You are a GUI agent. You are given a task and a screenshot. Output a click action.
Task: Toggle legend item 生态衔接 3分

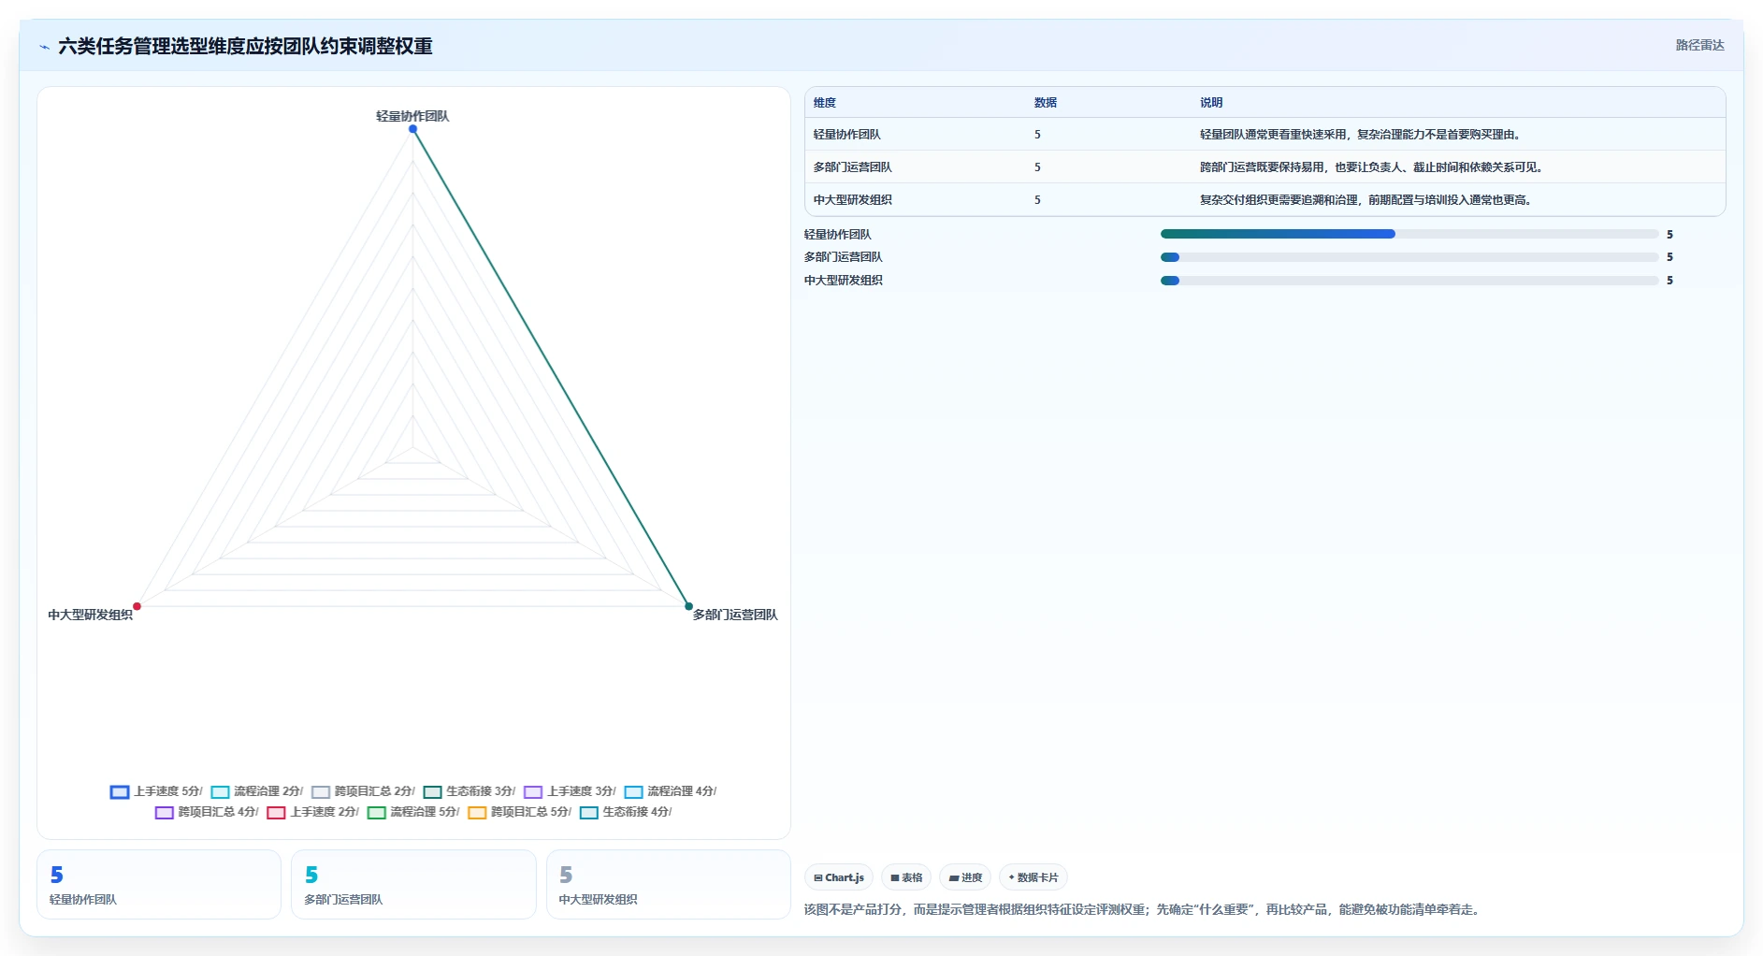tap(470, 791)
